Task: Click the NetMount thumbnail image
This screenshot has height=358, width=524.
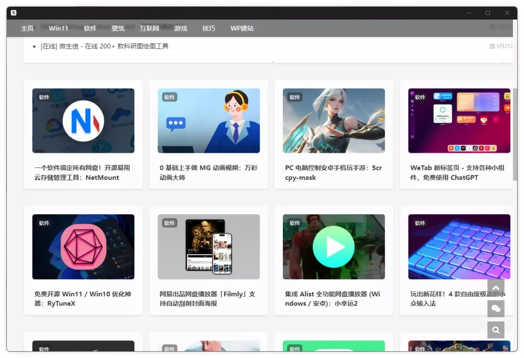Action: click(x=83, y=121)
